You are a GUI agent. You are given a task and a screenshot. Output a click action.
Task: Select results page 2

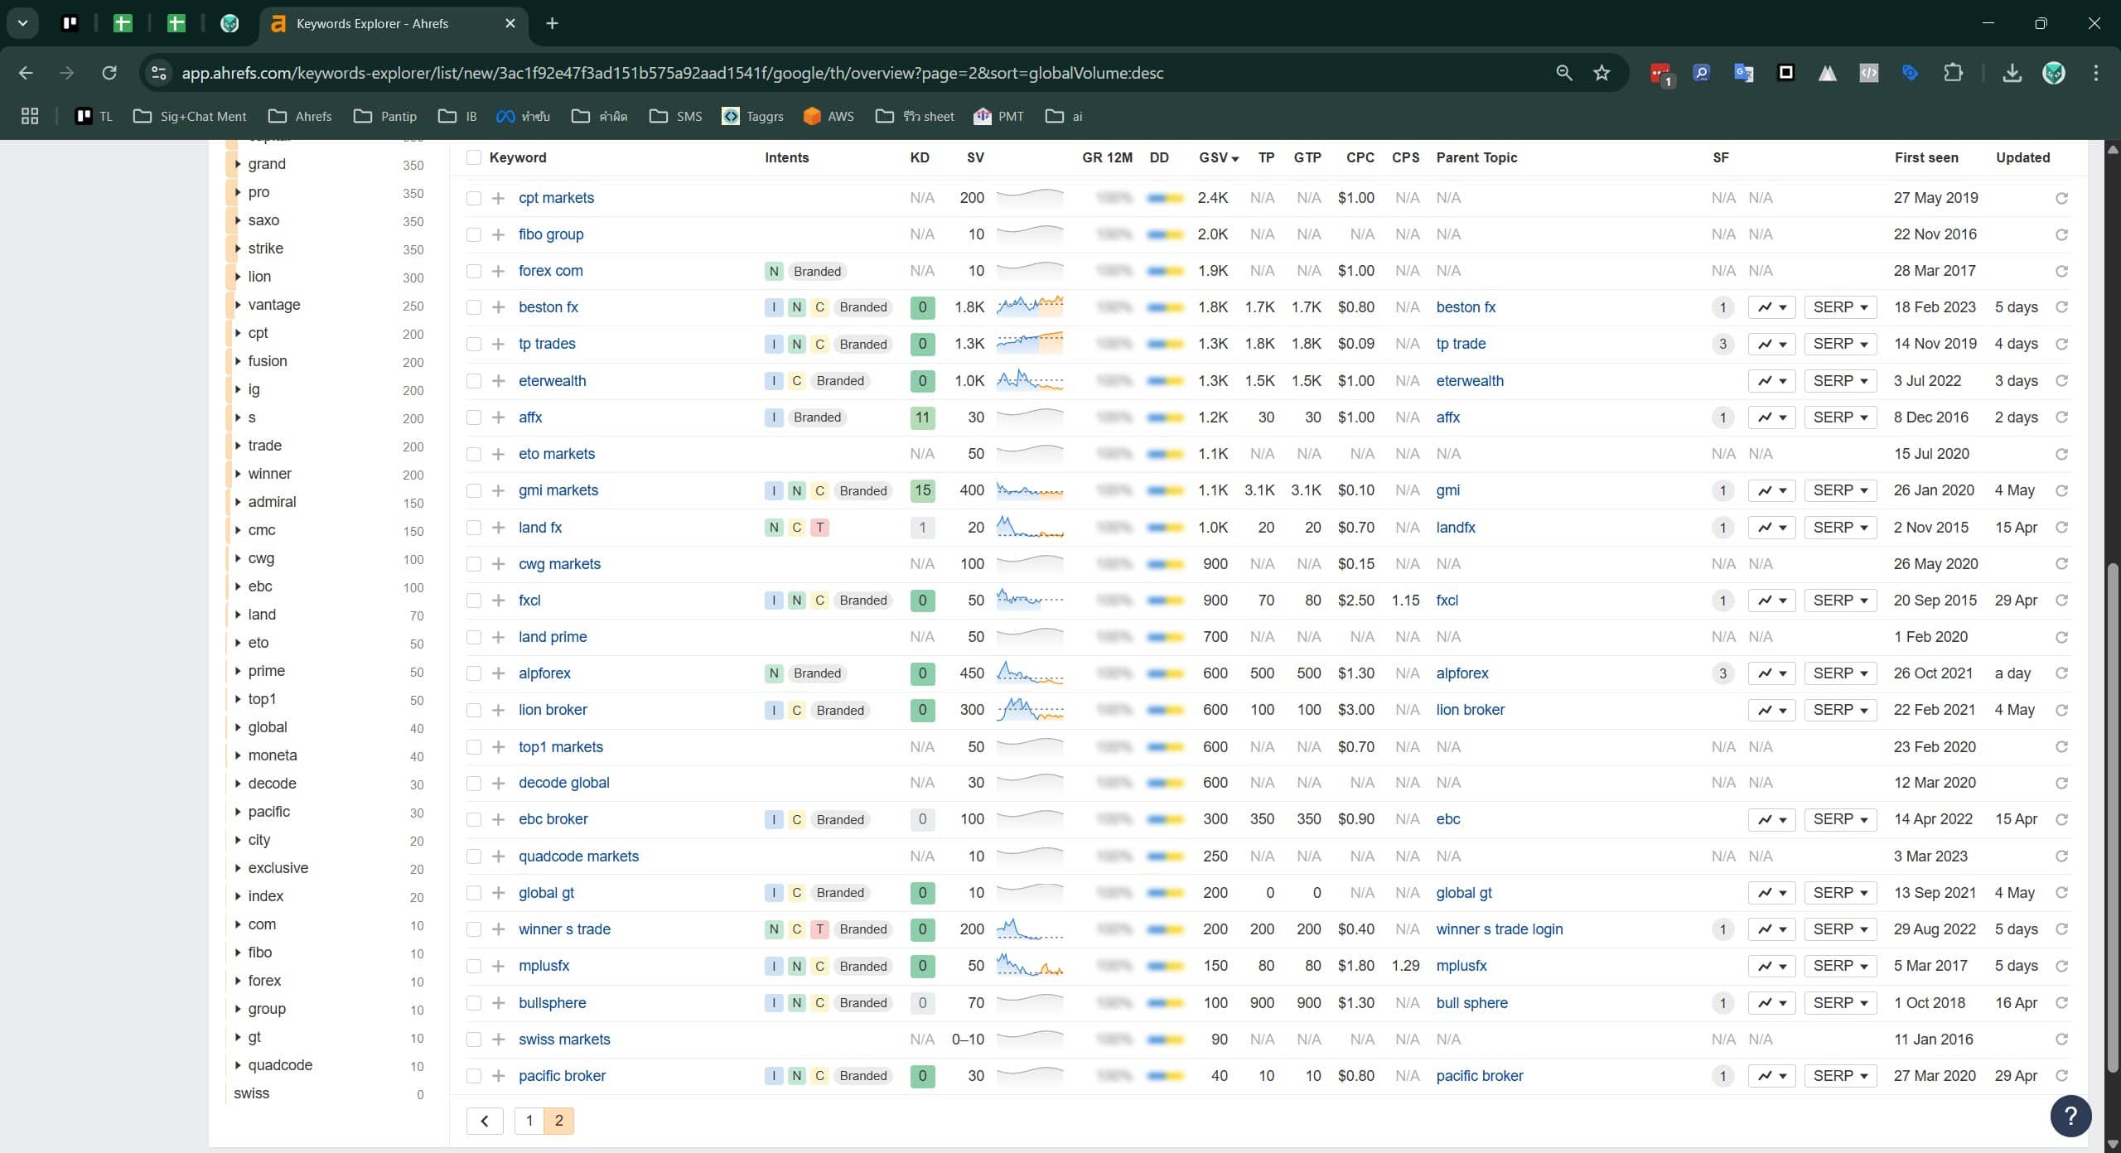(x=559, y=1121)
